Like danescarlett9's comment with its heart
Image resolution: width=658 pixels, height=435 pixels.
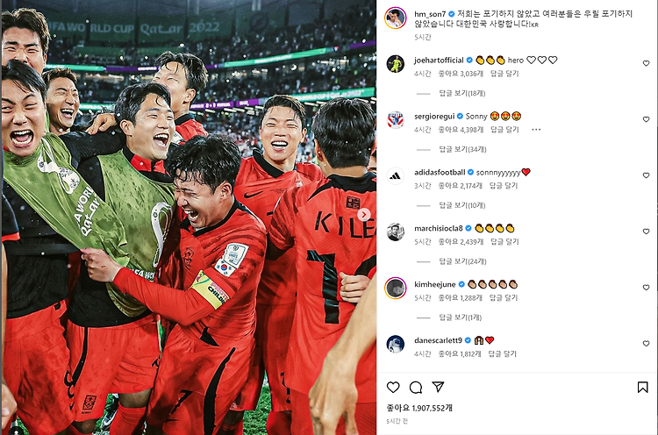click(647, 344)
